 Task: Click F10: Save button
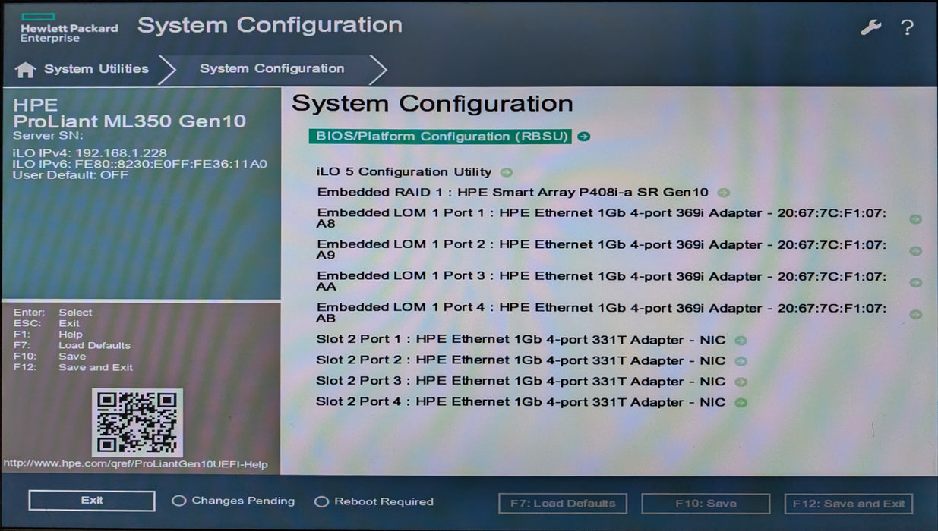(x=706, y=504)
